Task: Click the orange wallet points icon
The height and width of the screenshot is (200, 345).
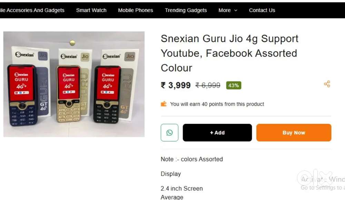Action: (164, 104)
